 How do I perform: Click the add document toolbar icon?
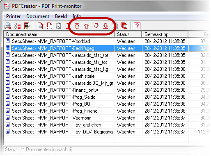click(x=49, y=26)
